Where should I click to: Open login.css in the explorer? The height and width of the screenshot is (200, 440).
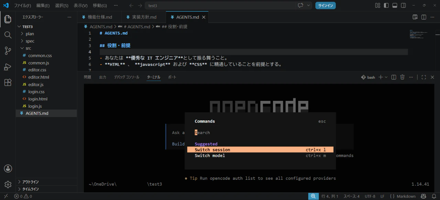click(46, 92)
